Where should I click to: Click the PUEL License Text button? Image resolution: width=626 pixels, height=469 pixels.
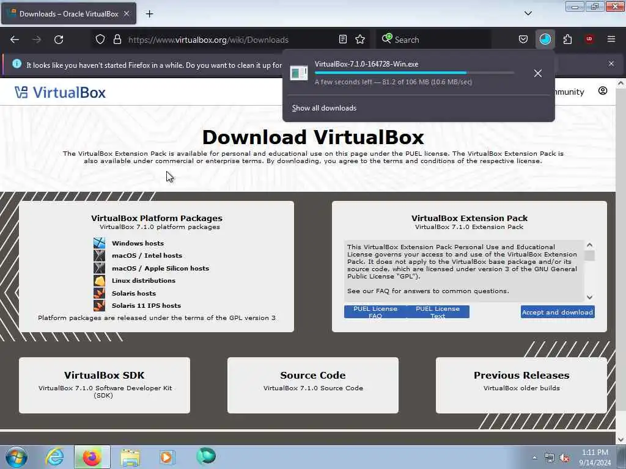click(x=438, y=312)
